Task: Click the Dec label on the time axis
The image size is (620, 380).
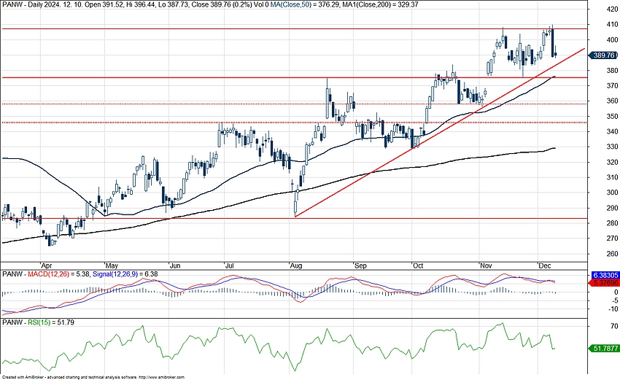Action: pyautogui.click(x=545, y=265)
